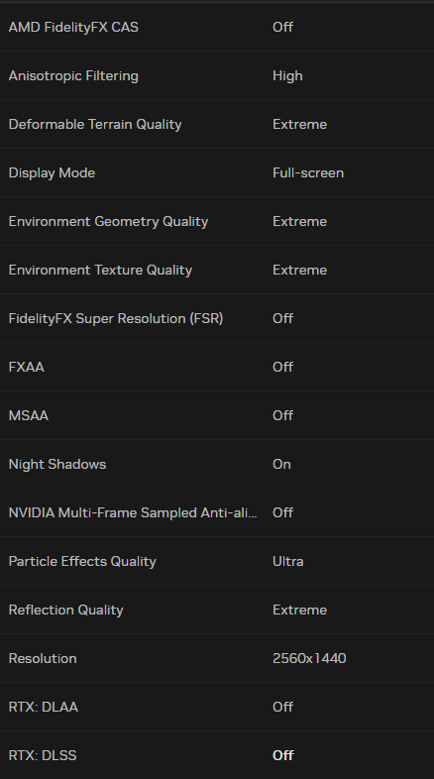This screenshot has width=434, height=779.
Task: Click Display Mode Full-screen value
Action: tap(308, 172)
